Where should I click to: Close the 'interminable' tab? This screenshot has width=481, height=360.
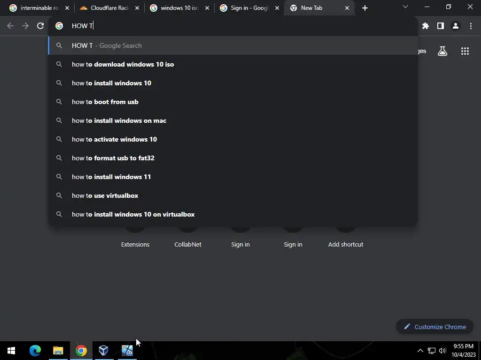pyautogui.click(x=67, y=8)
